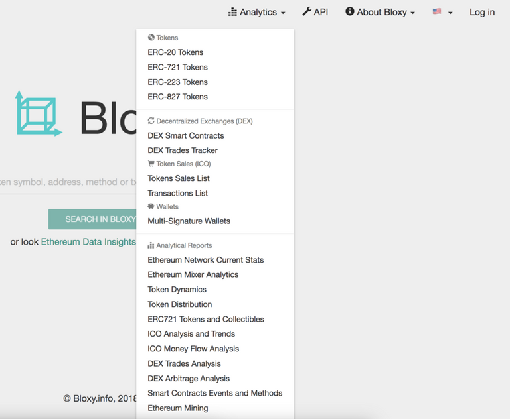Viewport: 510px width, 419px height.
Task: Click the token search input field
Action: point(66,182)
